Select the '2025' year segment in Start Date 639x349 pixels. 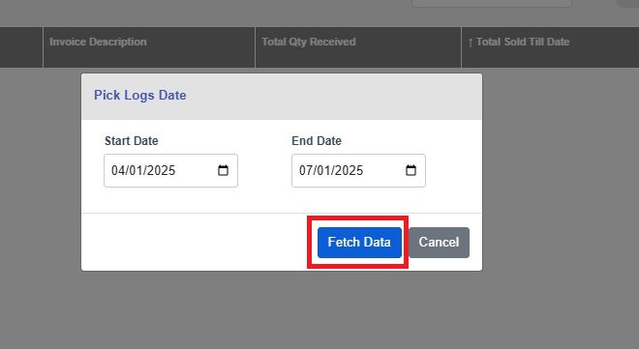[160, 170]
